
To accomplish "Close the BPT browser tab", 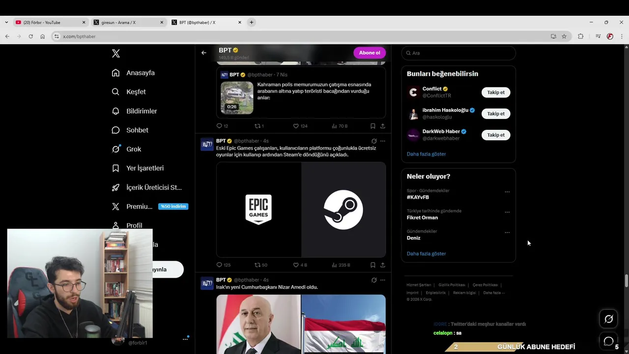I will [240, 22].
